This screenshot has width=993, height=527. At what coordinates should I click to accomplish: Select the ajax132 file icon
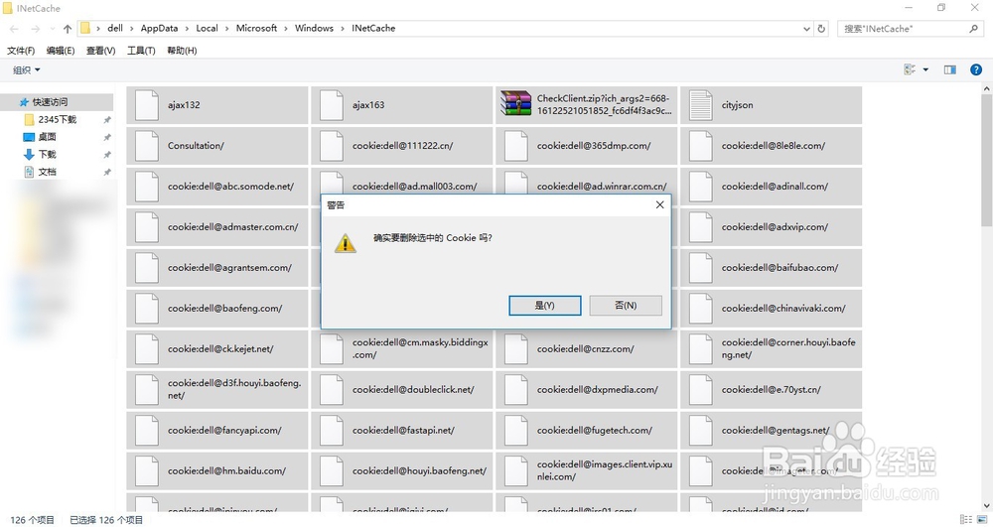[146, 105]
